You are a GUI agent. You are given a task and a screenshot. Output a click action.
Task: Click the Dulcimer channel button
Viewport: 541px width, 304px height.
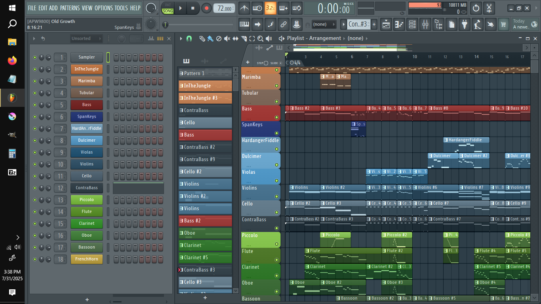coord(87,141)
